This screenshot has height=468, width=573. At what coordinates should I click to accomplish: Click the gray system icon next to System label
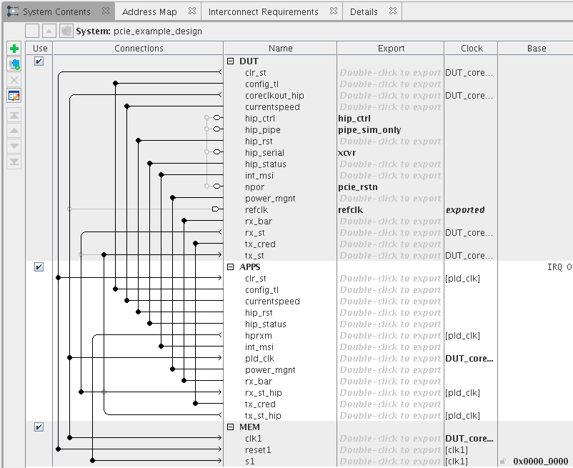[x=66, y=31]
